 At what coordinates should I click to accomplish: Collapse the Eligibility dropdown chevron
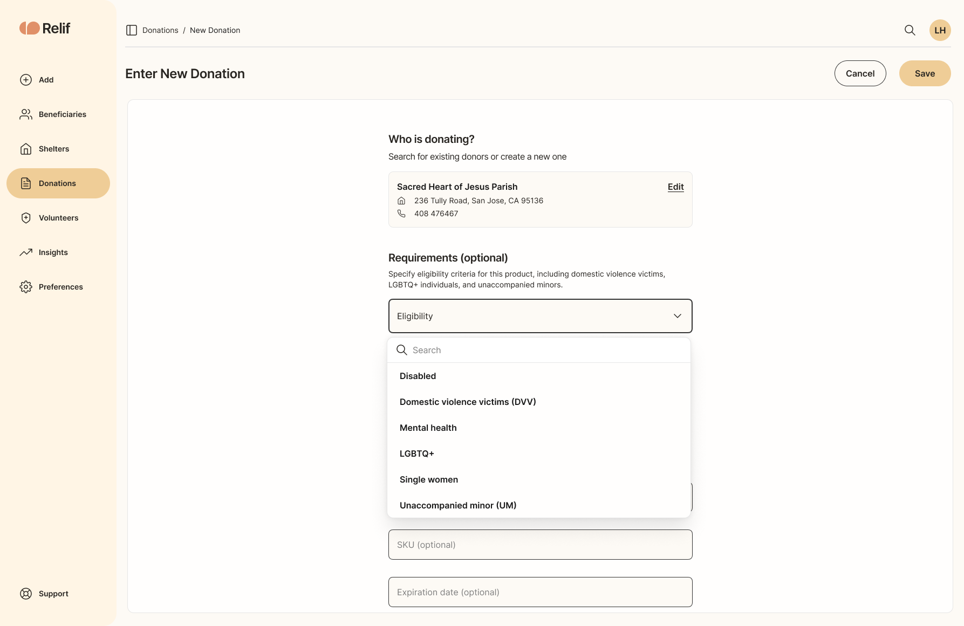[x=678, y=316]
